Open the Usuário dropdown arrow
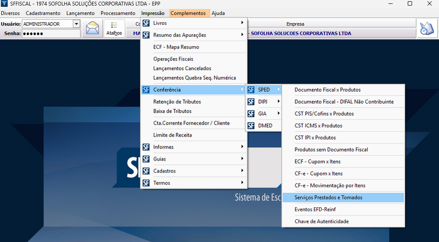The image size is (439, 242). coord(76,24)
